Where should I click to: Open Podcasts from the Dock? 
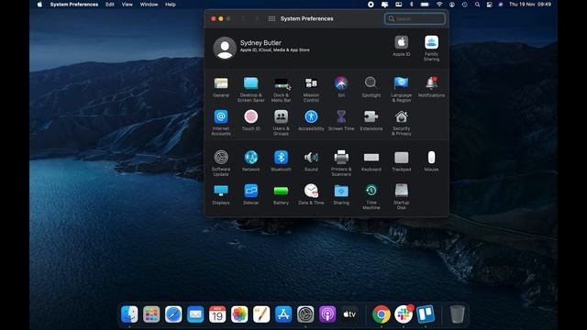coord(327,314)
